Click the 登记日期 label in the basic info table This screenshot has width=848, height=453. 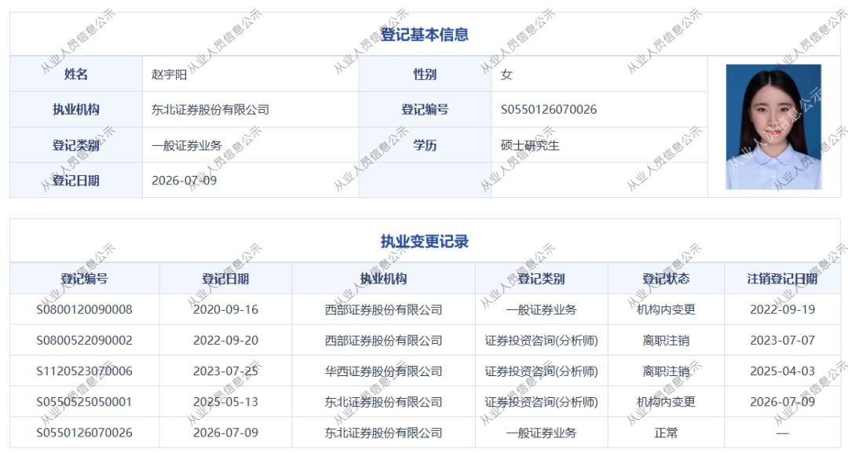(x=76, y=181)
